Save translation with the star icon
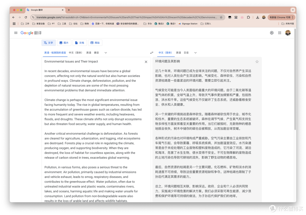The width and height of the screenshot is (306, 215). pos(257,62)
